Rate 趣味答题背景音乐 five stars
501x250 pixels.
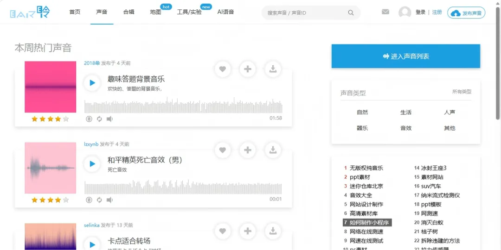coord(66,119)
